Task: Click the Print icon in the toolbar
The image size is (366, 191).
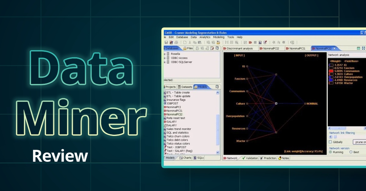Action: coord(177,43)
